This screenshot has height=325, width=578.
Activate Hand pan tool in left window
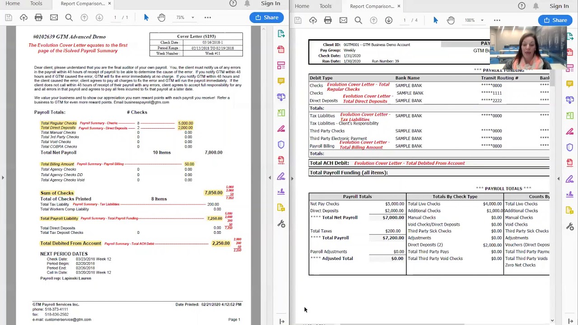pyautogui.click(x=161, y=18)
